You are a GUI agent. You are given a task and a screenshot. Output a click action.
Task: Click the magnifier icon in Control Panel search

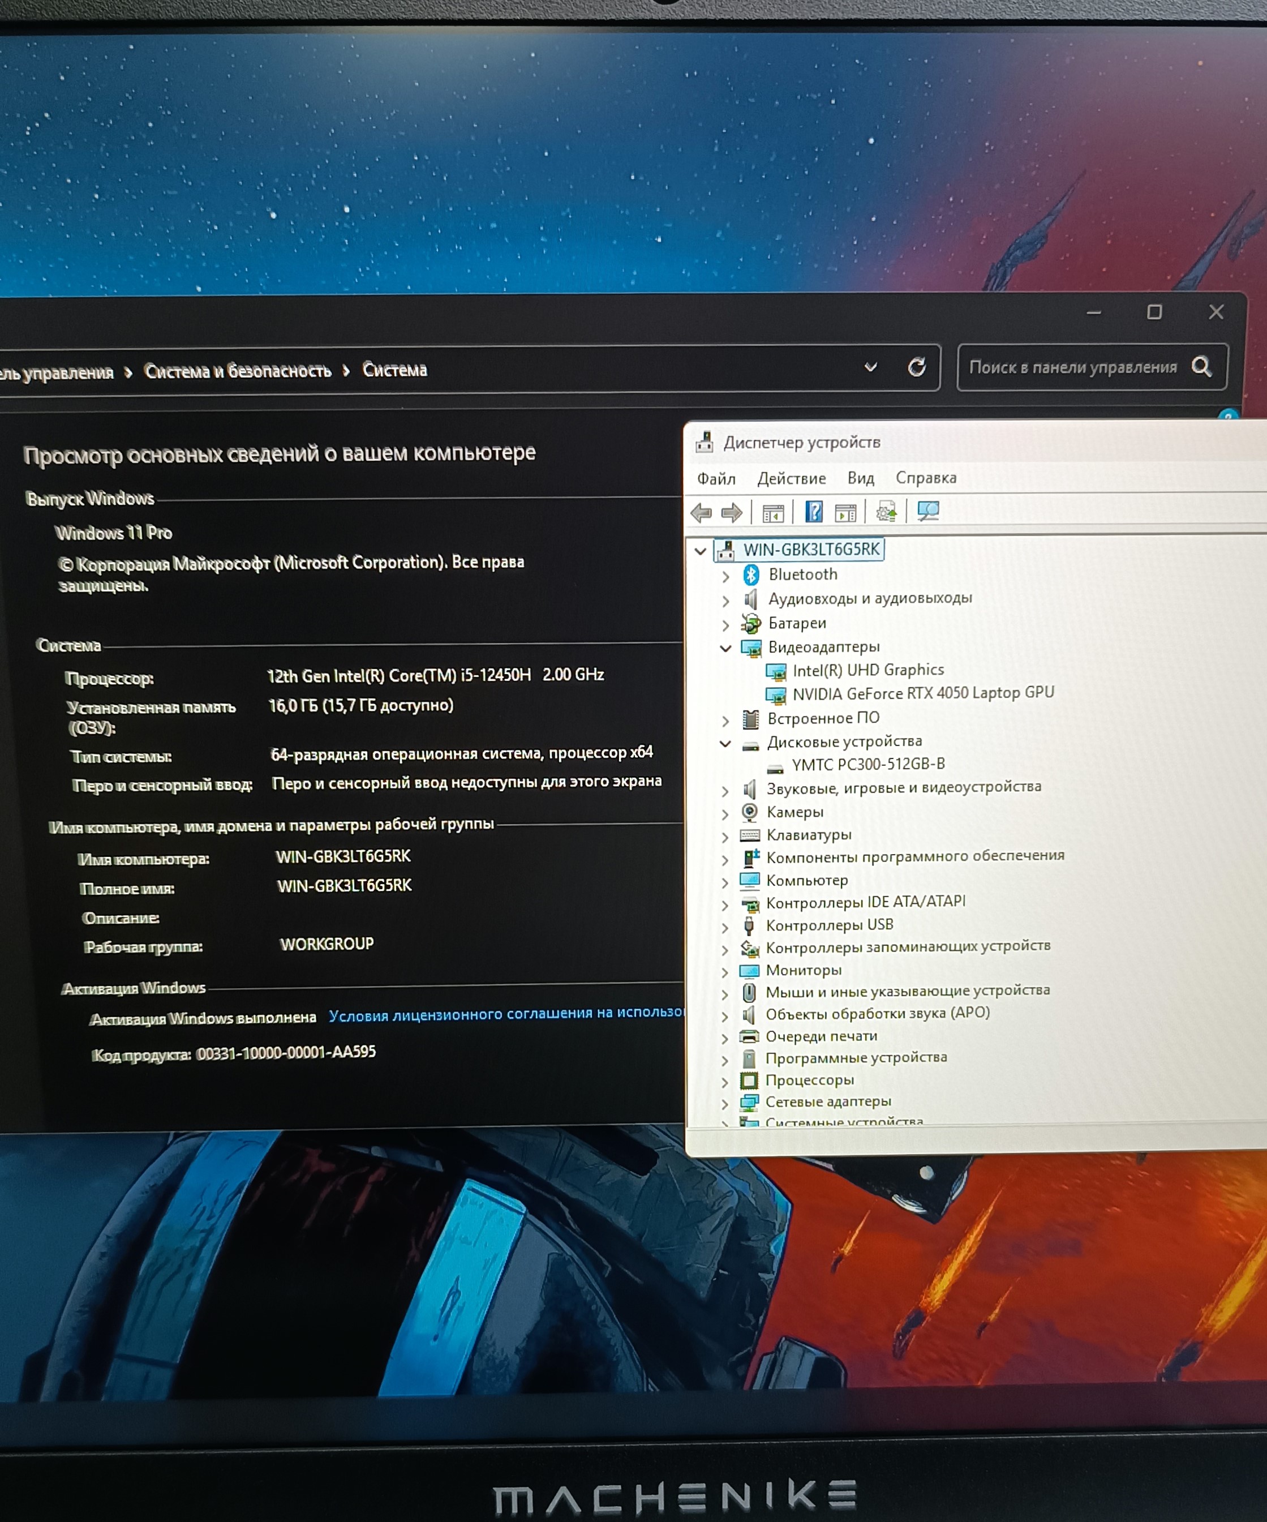click(1201, 367)
